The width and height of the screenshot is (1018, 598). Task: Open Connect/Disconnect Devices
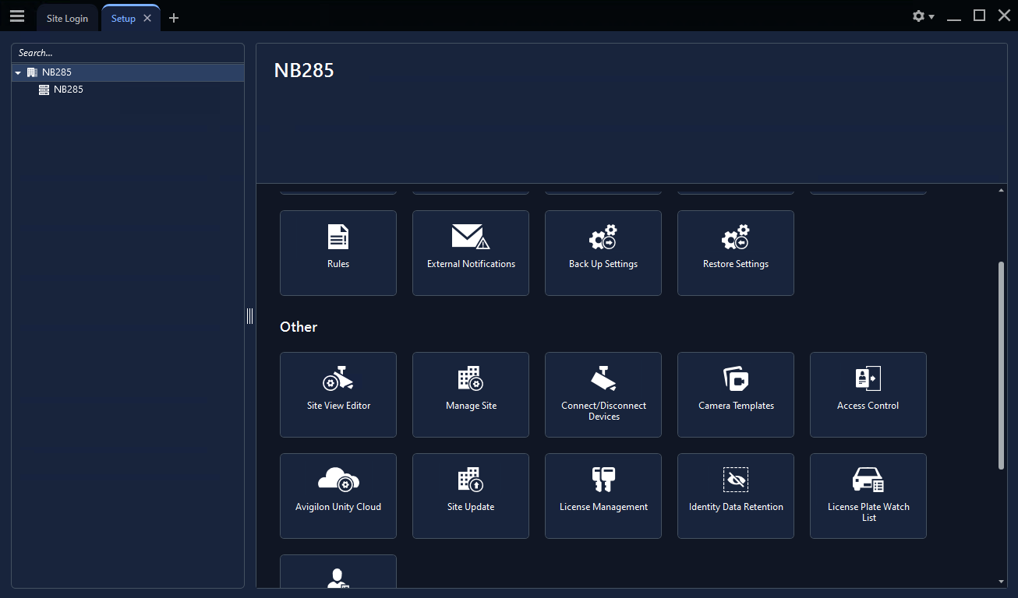tap(603, 394)
